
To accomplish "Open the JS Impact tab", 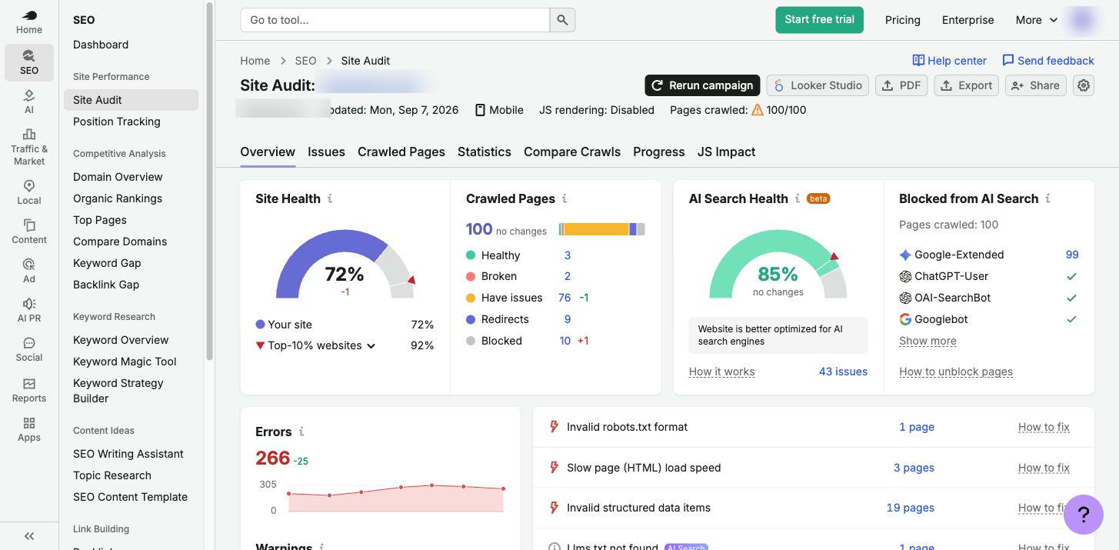I will (727, 152).
